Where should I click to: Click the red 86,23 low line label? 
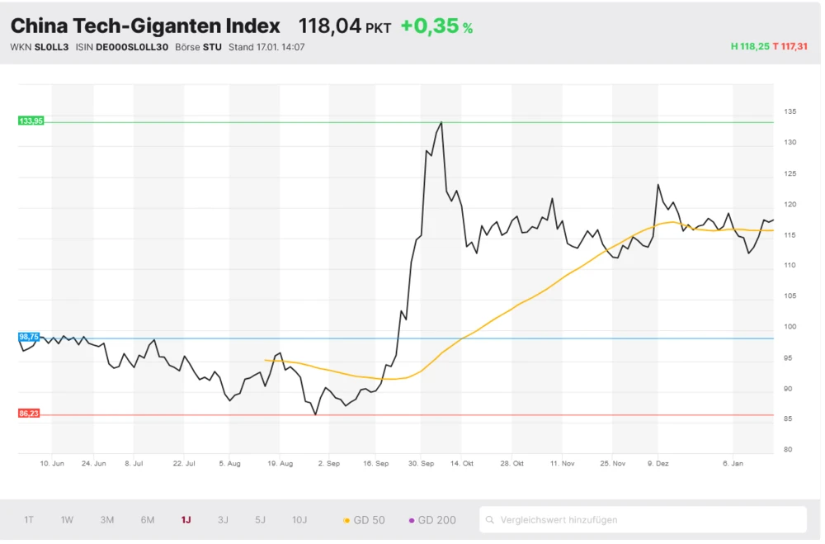(29, 412)
